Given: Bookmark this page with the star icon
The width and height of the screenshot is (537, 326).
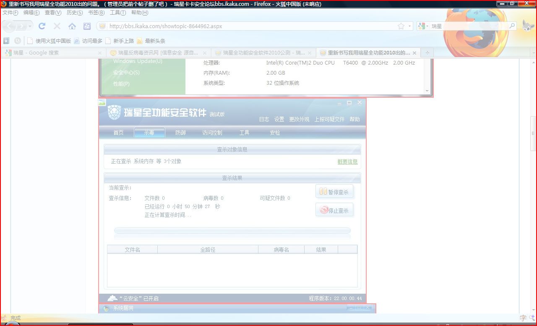Looking at the screenshot, I should (x=401, y=26).
